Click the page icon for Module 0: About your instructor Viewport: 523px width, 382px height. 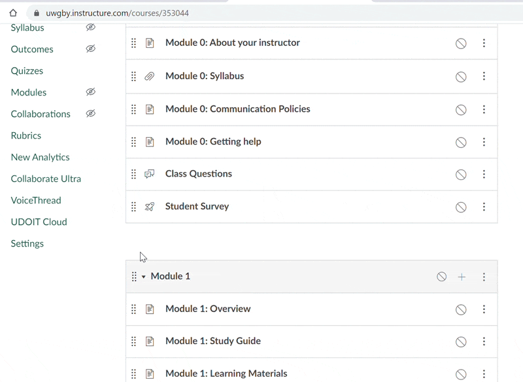150,43
